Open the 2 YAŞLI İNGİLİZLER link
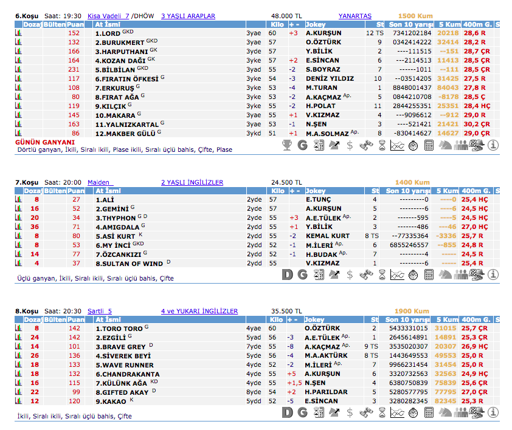The width and height of the screenshot is (512, 430). [192, 182]
